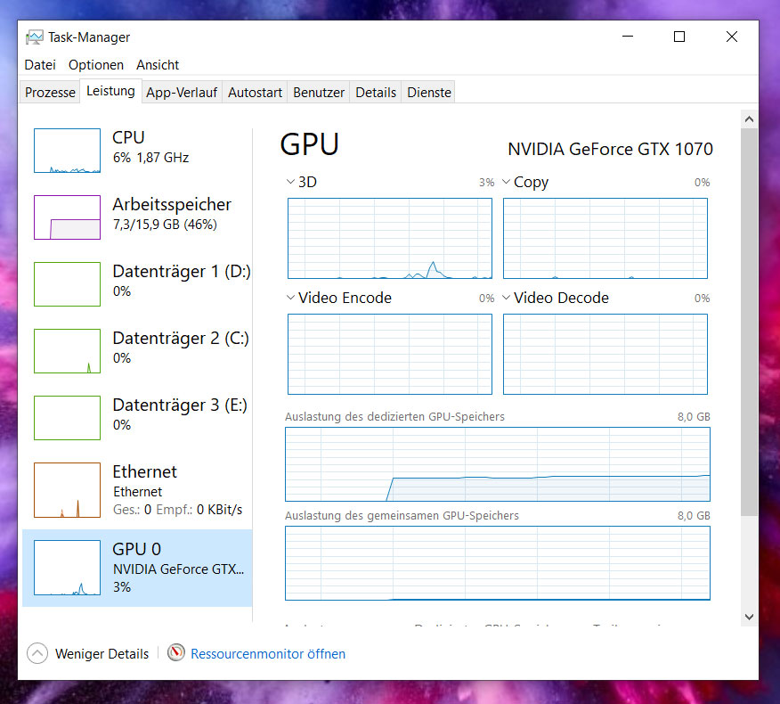Image resolution: width=780 pixels, height=704 pixels.
Task: Switch to the Details tab
Action: [x=376, y=93]
